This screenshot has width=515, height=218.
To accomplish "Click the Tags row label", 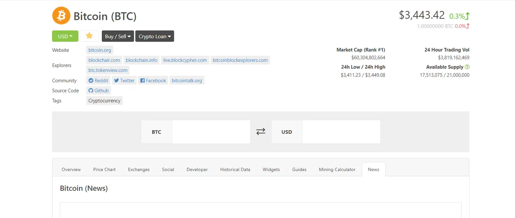I will pyautogui.click(x=57, y=101).
